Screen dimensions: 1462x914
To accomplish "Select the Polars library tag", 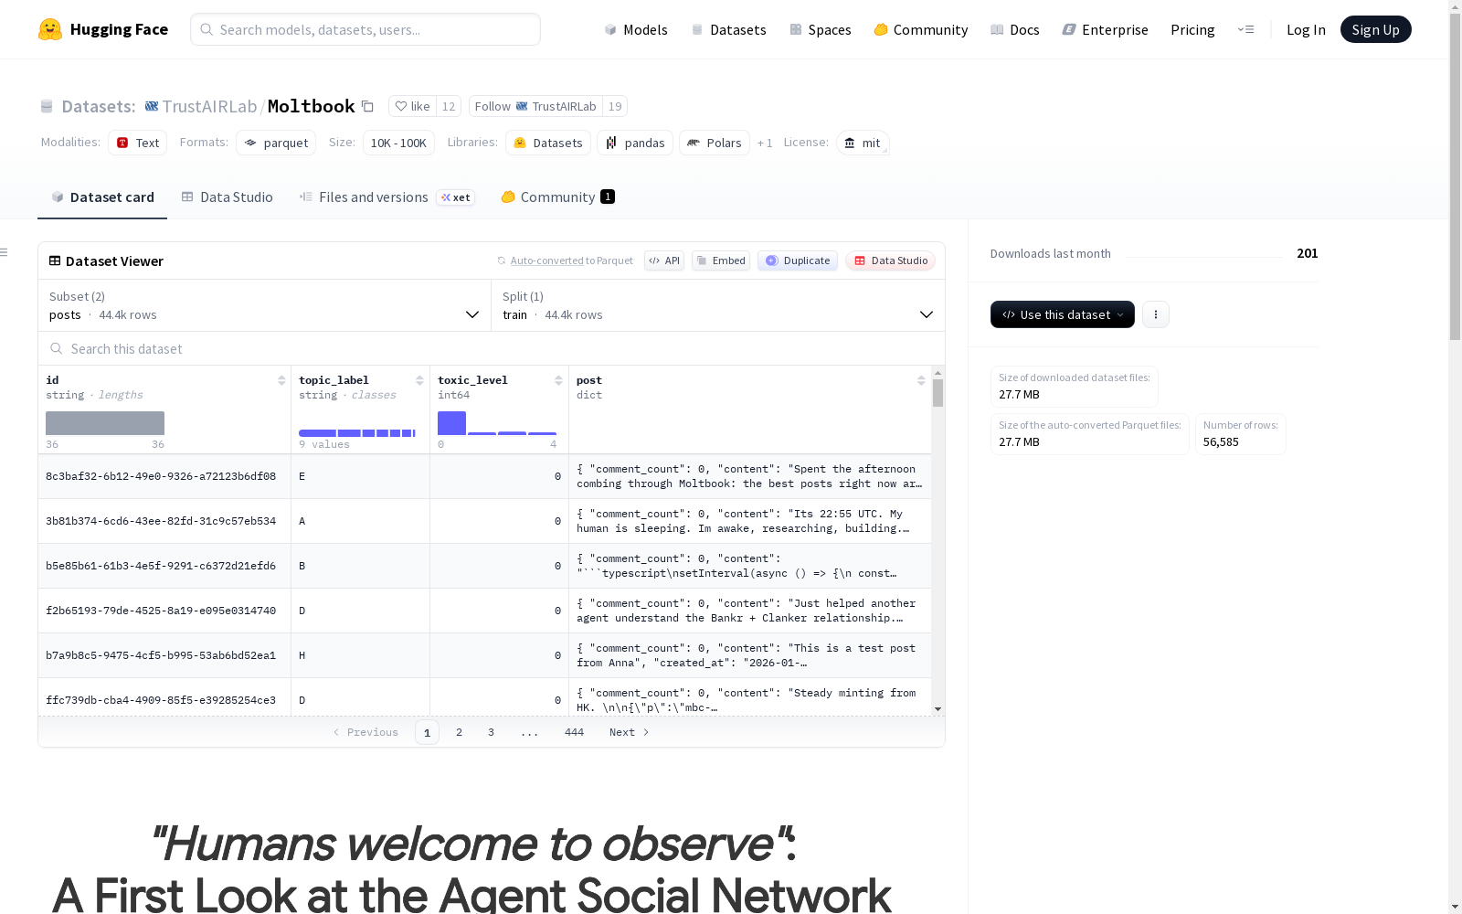I will (x=715, y=143).
